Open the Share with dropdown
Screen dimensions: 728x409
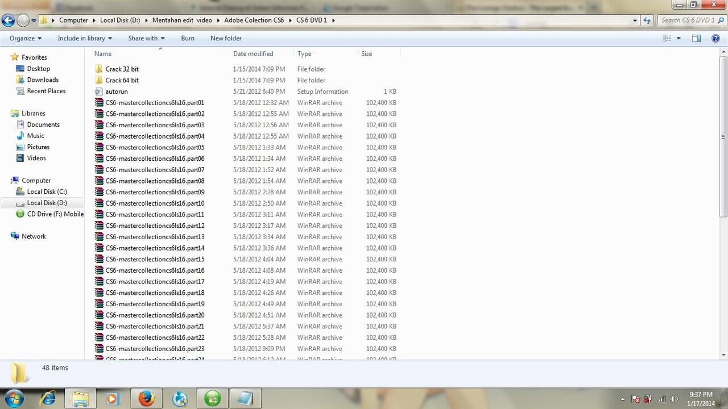[x=146, y=38]
